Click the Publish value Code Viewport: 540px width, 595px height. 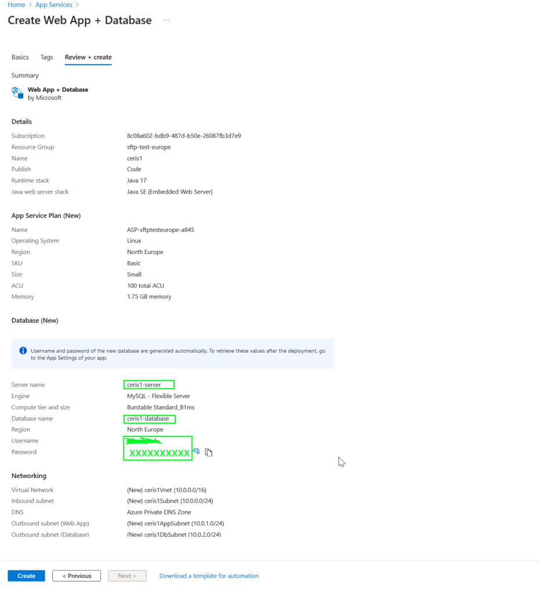coord(134,169)
